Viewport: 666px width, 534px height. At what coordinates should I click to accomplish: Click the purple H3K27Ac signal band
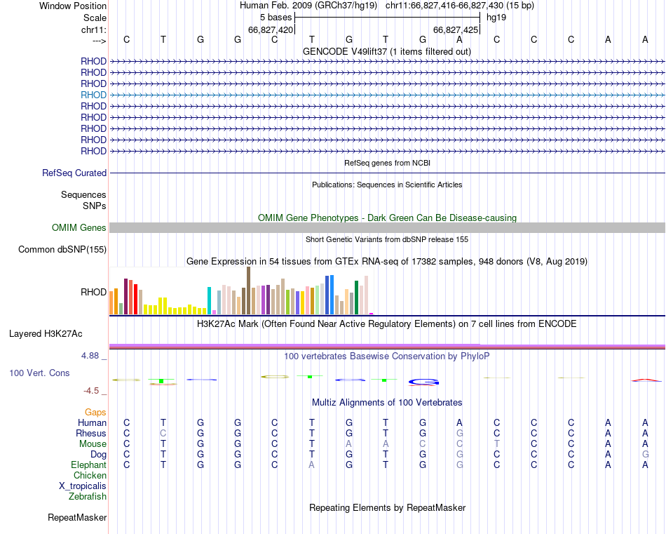(x=388, y=346)
